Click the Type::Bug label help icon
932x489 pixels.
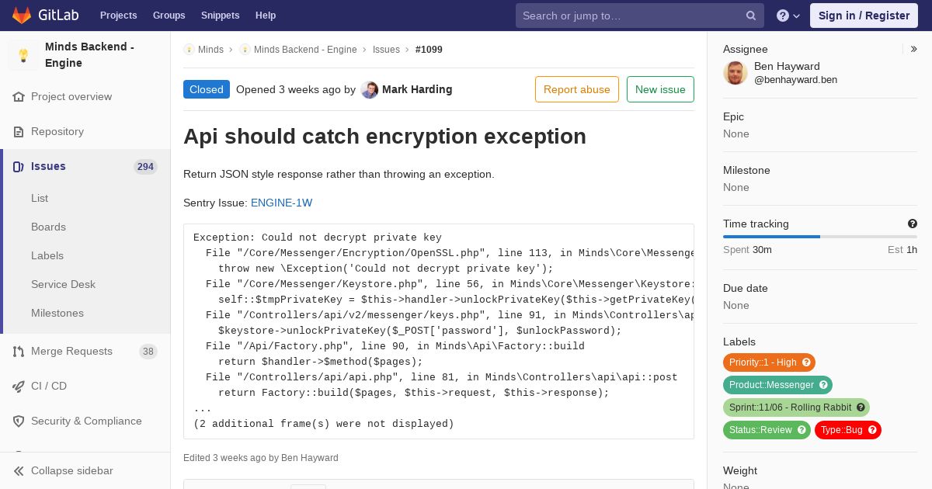[872, 430]
